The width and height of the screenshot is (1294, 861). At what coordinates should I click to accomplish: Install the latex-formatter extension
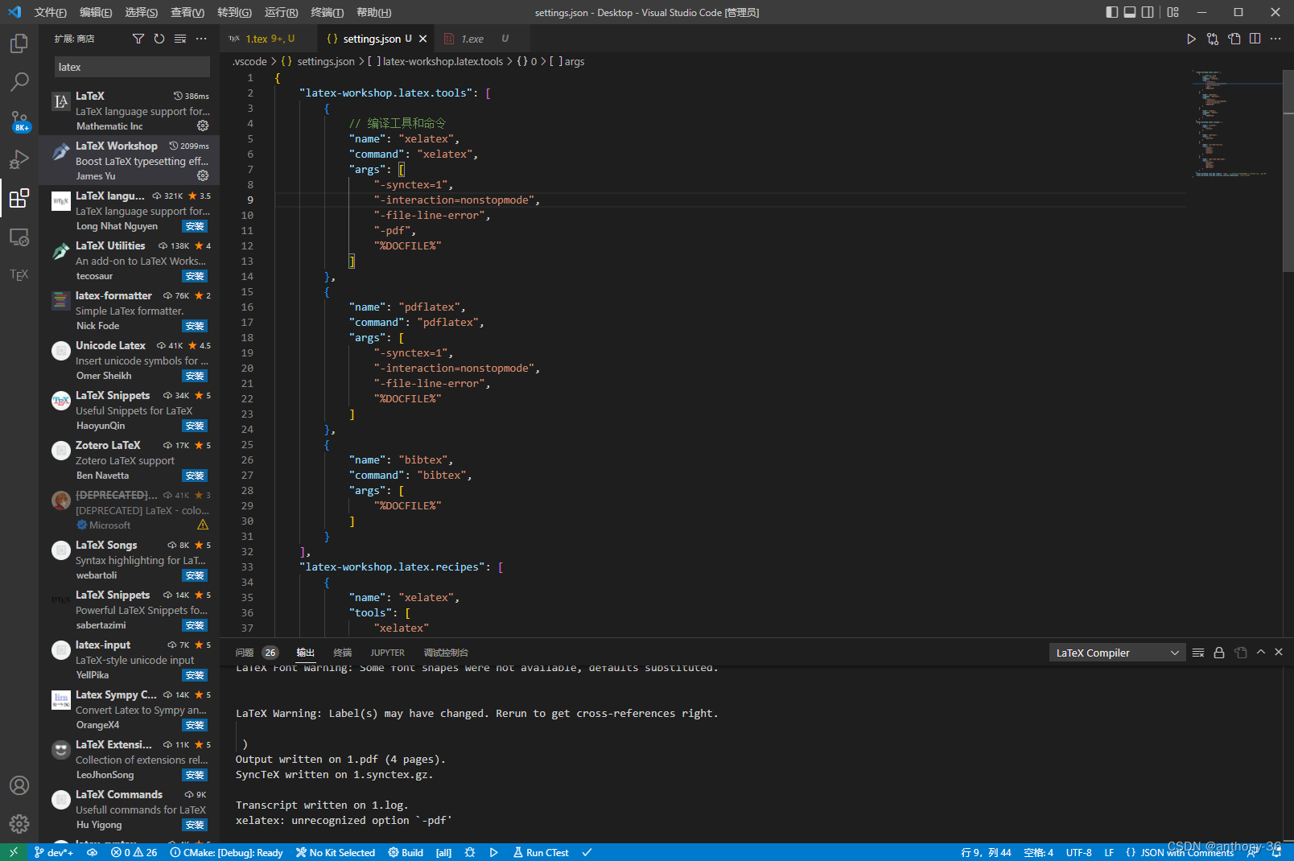(195, 326)
